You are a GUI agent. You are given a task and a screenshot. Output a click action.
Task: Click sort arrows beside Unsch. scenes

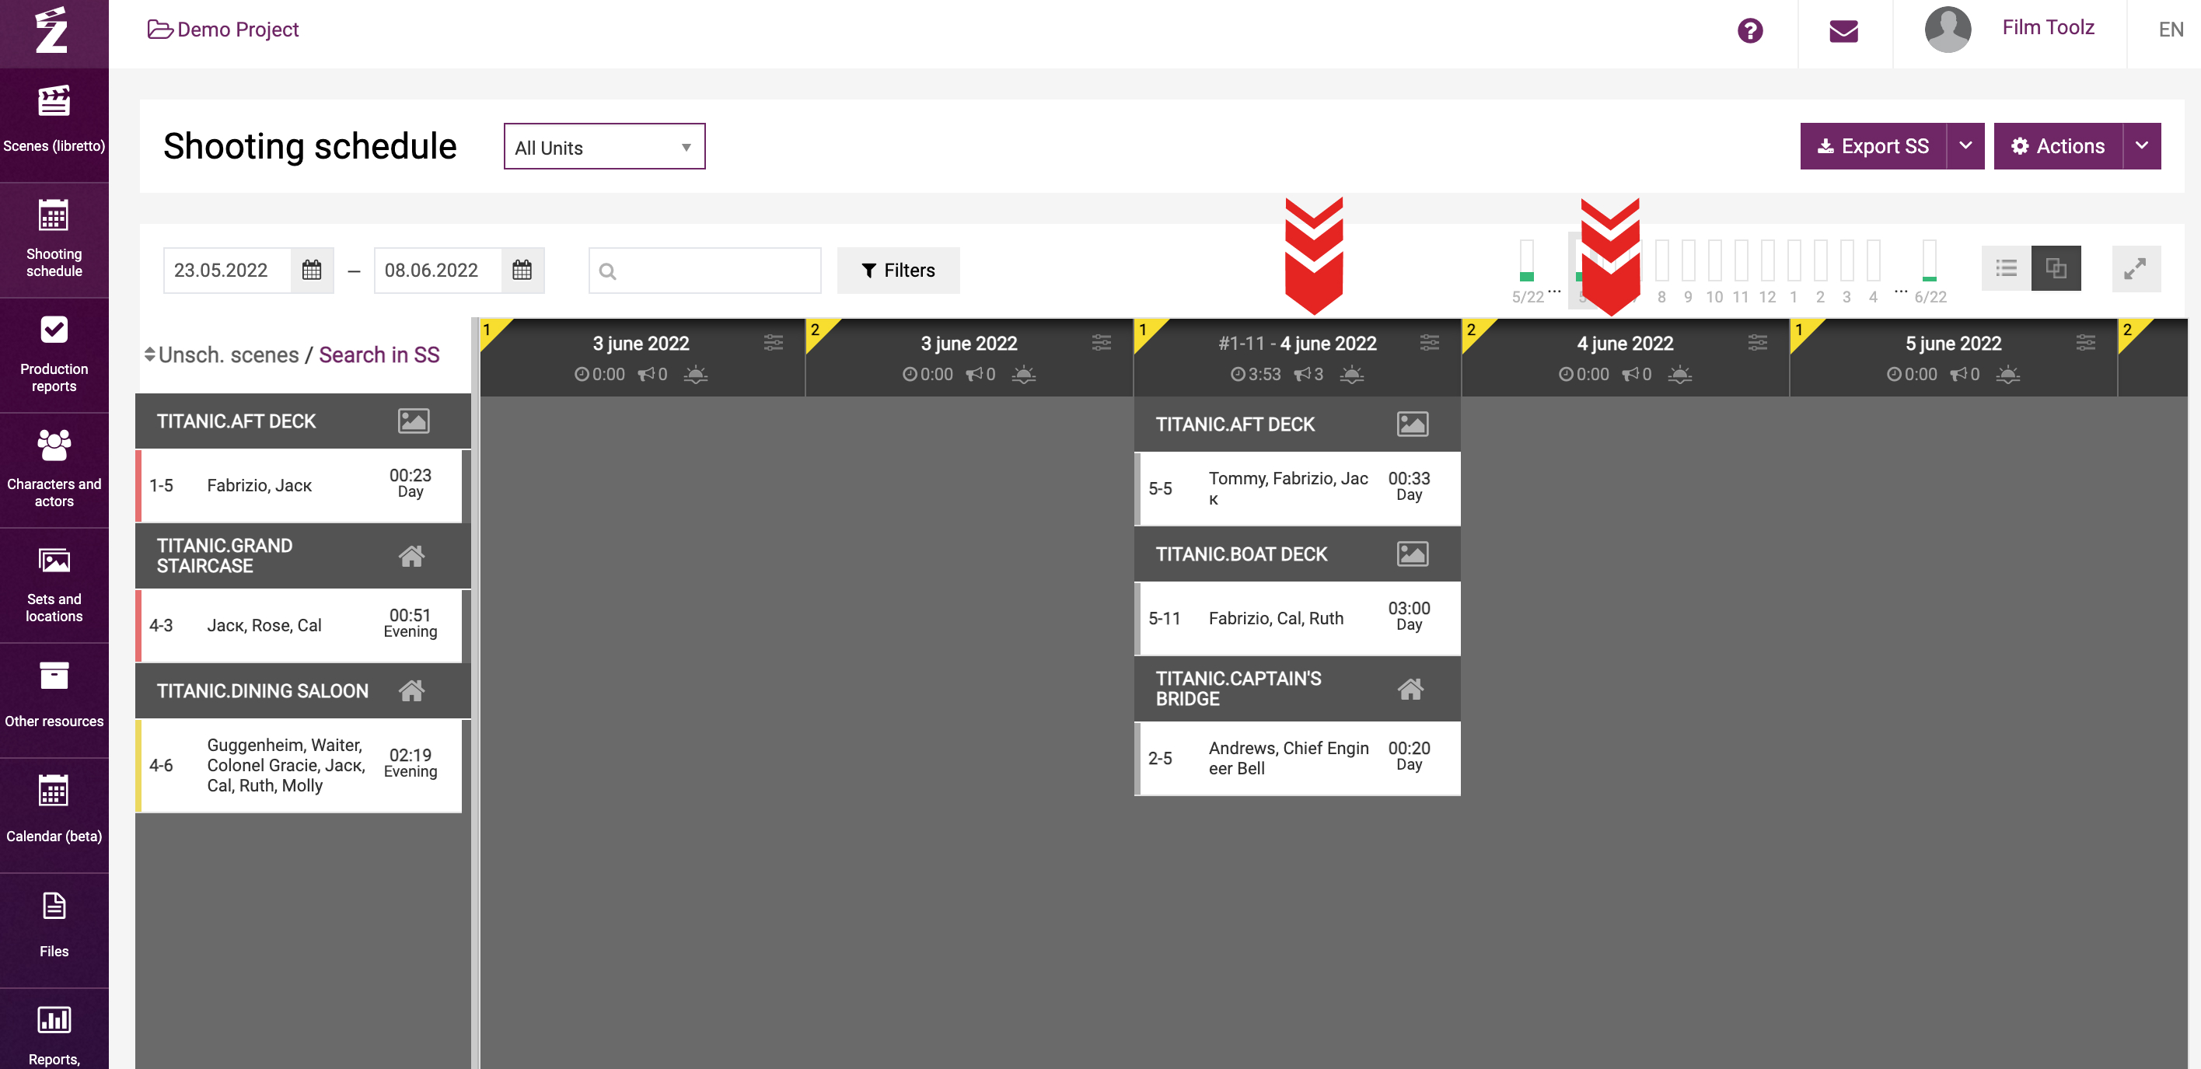[149, 355]
